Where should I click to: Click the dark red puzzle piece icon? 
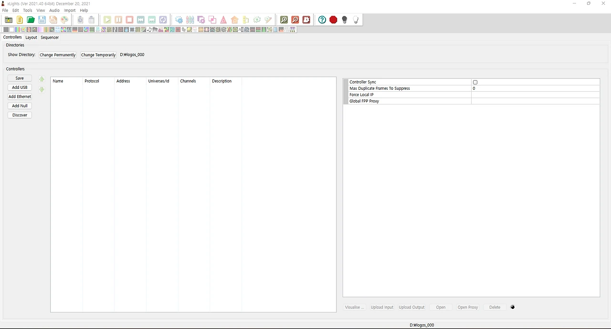tap(306, 20)
